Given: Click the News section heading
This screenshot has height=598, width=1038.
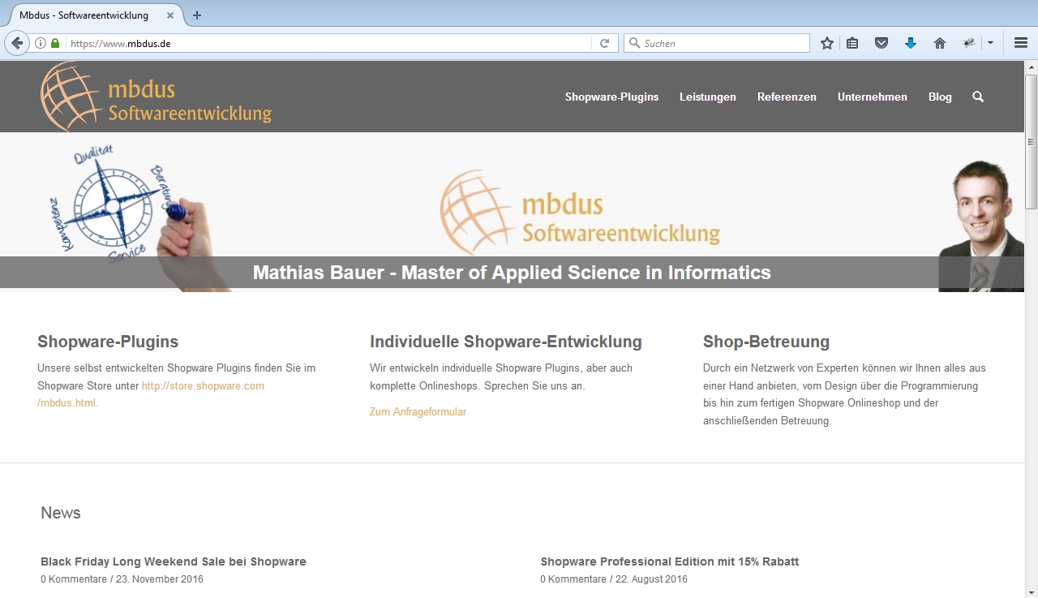Looking at the screenshot, I should click(x=61, y=513).
